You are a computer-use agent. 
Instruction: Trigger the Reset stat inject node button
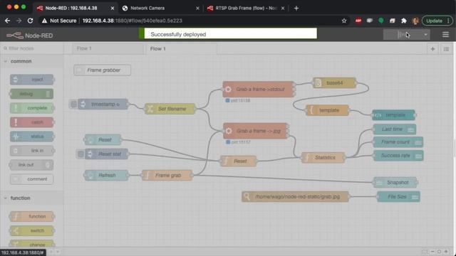pos(81,154)
